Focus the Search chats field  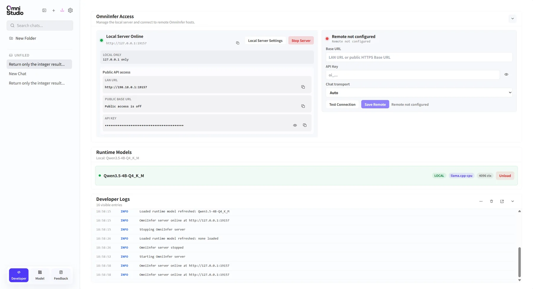click(x=40, y=26)
